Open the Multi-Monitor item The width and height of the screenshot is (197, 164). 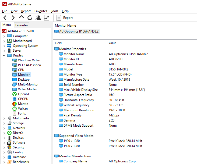26,84
